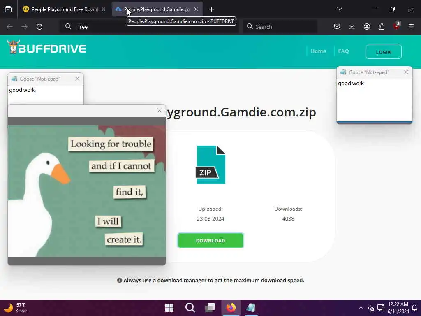Click text area of right Goose Not-epad
This screenshot has width=421, height=316.
374,100
